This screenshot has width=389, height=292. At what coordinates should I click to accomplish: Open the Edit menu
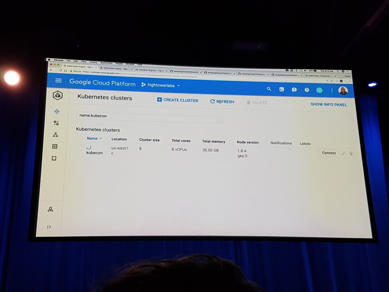[x=76, y=61]
